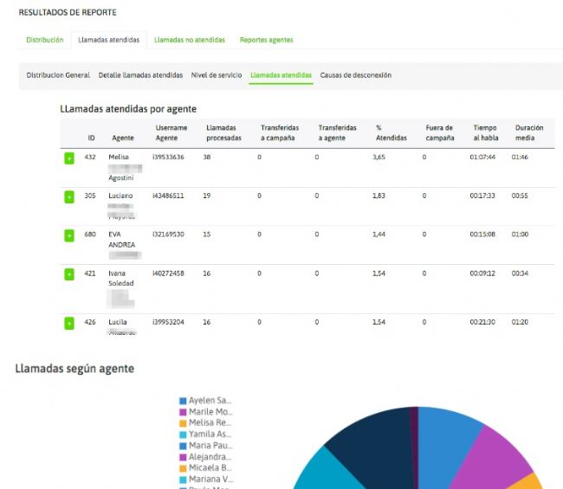
Task: Sort by Duración media column
Action: [x=529, y=132]
